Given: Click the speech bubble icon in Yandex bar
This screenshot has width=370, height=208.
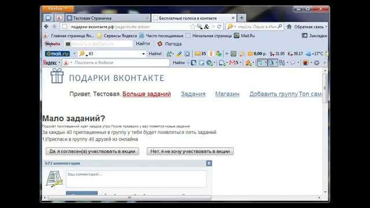Looking at the screenshot, I should pyautogui.click(x=293, y=63).
